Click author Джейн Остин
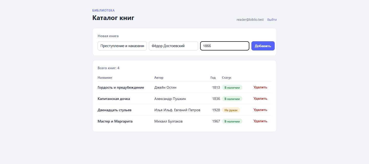 [165, 87]
